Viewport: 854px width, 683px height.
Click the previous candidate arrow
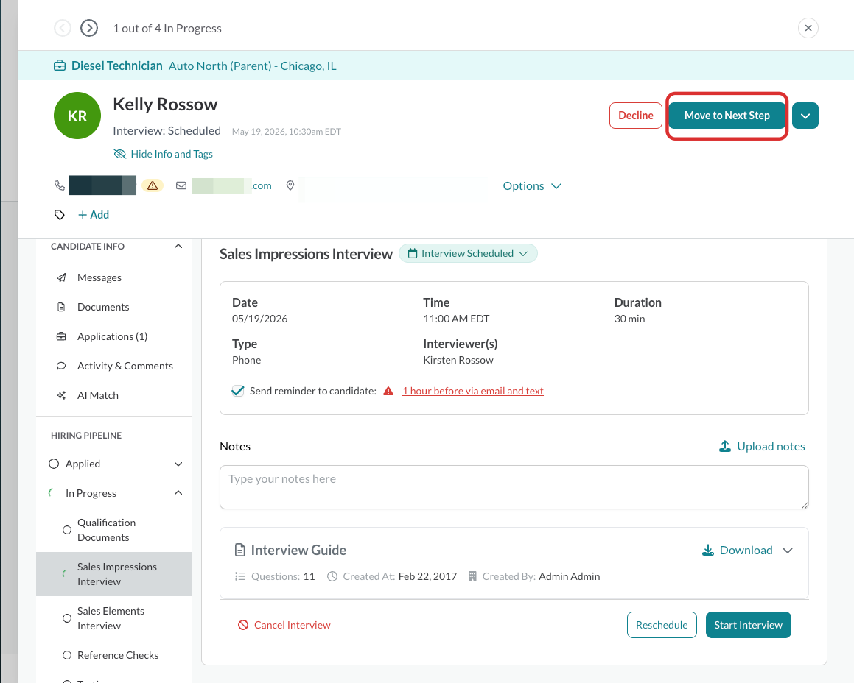pos(63,28)
